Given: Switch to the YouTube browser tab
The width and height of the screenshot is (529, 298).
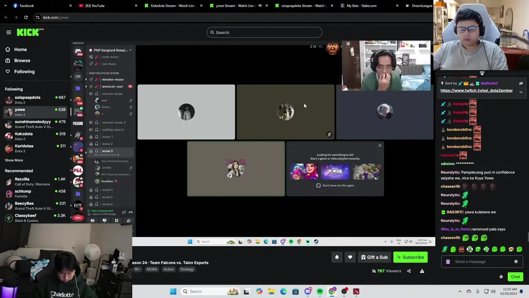Looking at the screenshot, I should (x=107, y=5).
